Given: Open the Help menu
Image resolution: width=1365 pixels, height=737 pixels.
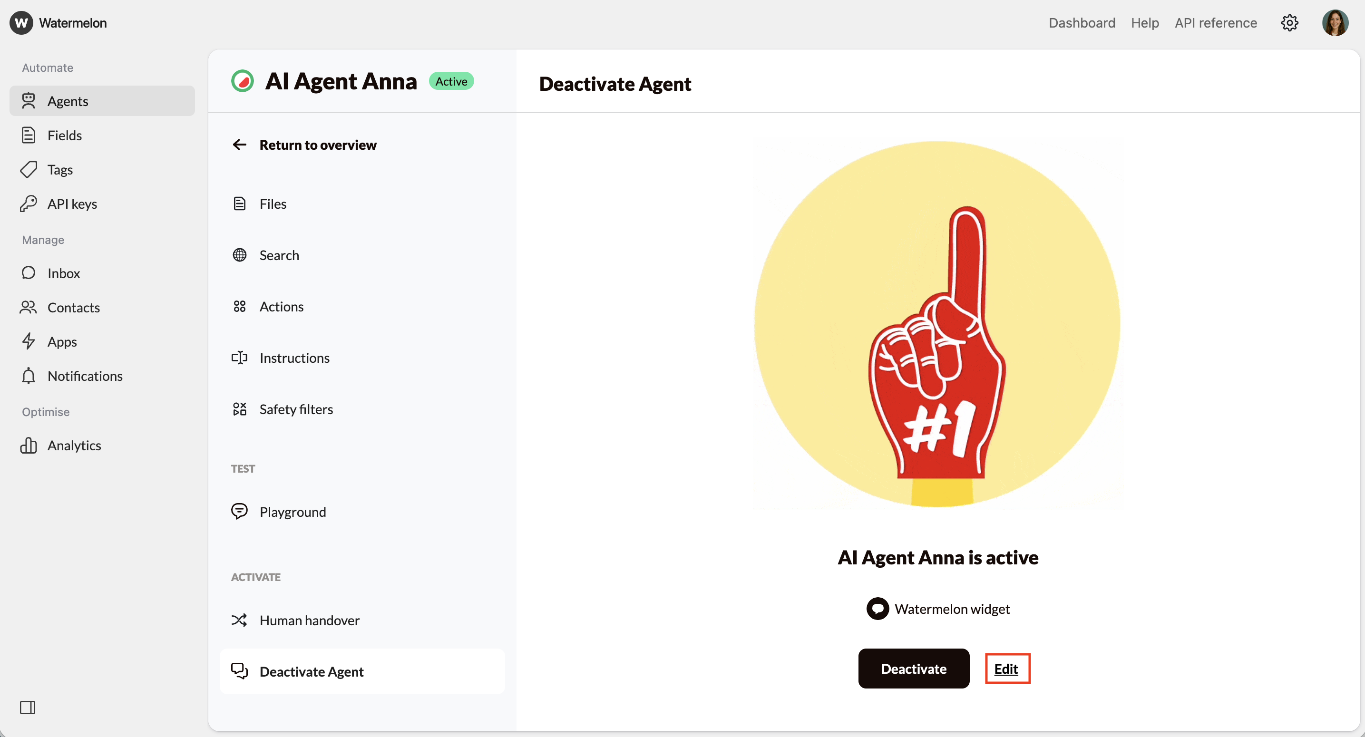Looking at the screenshot, I should 1145,23.
